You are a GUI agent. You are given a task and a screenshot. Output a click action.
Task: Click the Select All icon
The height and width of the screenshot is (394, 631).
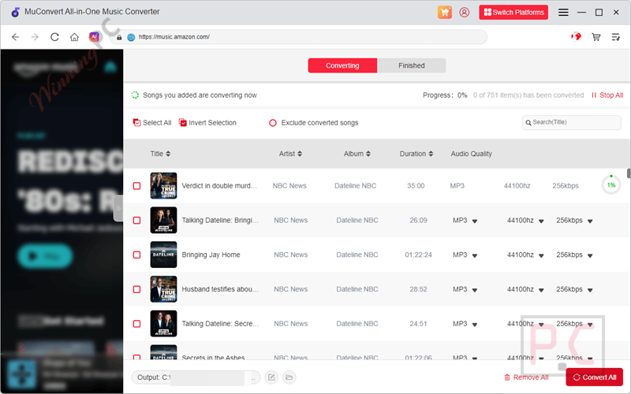pos(136,123)
